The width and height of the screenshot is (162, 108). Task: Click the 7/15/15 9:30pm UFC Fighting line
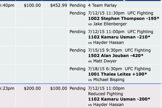(x=119, y=50)
